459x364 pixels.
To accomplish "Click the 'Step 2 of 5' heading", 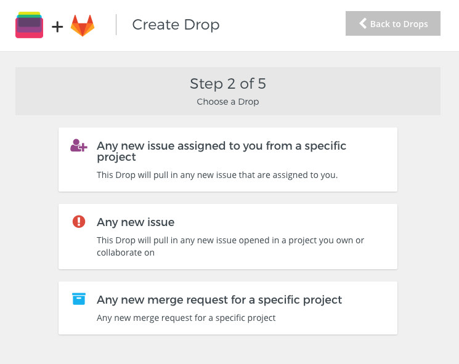I will [228, 84].
